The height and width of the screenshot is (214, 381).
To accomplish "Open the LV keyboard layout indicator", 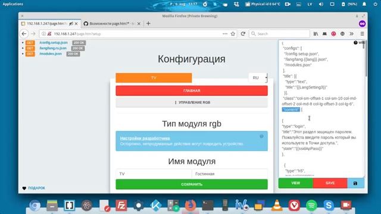I will pos(310,4).
